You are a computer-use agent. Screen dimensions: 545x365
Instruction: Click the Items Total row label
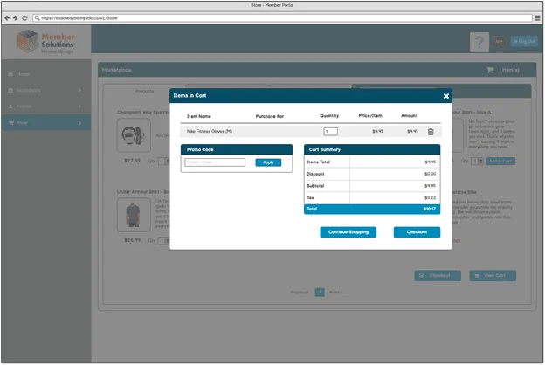(x=319, y=162)
